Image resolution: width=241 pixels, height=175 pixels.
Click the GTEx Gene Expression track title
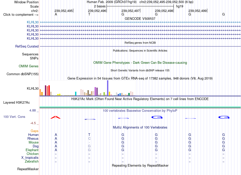tap(140, 78)
